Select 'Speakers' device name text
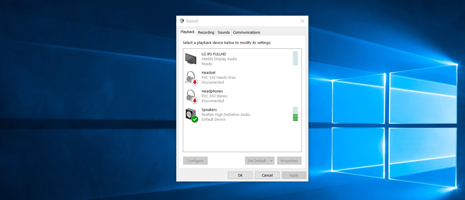 point(209,110)
